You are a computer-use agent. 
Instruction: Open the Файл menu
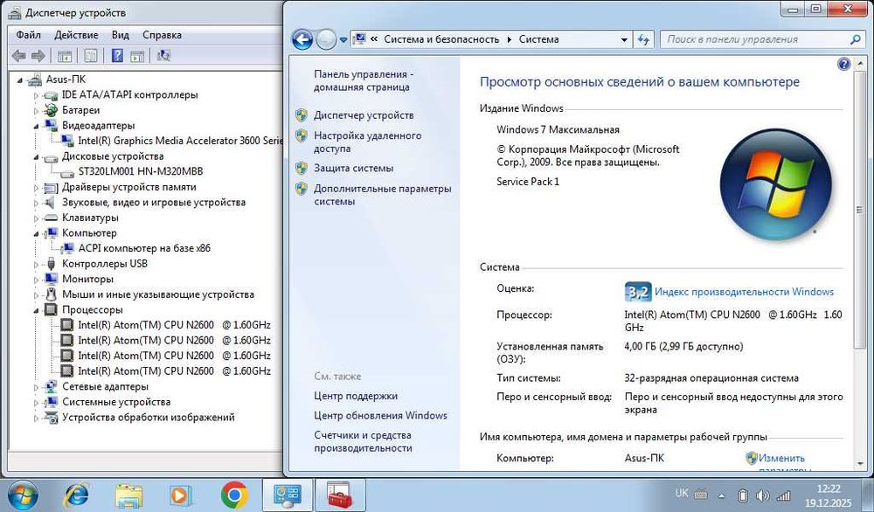coord(29,35)
